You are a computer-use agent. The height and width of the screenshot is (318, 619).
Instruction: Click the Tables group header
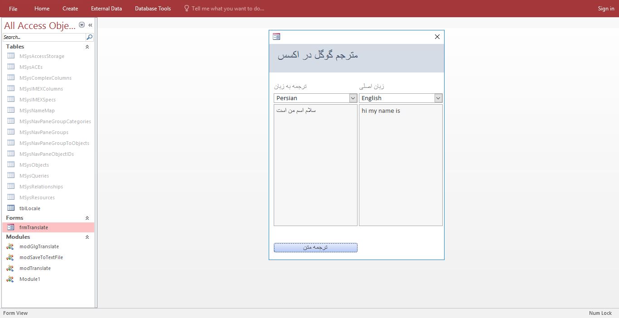[48, 47]
